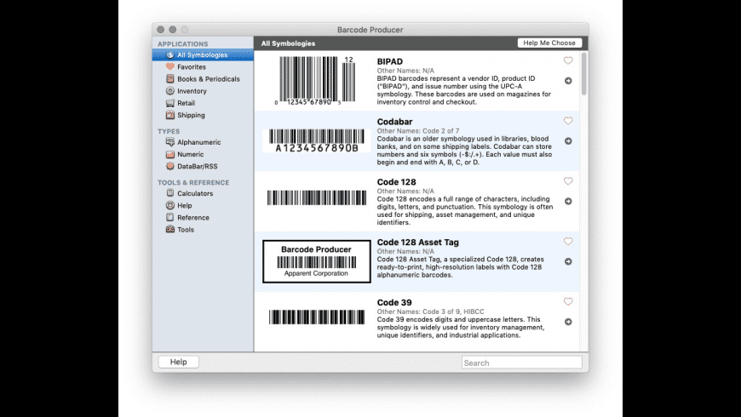Image resolution: width=741 pixels, height=417 pixels.
Task: Favorite Codabar with its heart toggle
Action: pyautogui.click(x=568, y=121)
